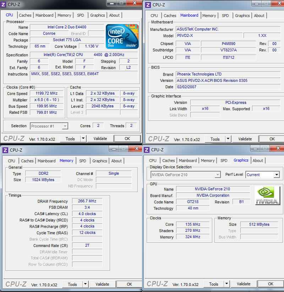Click the Intel Core 2 Duo logo

click(122, 36)
